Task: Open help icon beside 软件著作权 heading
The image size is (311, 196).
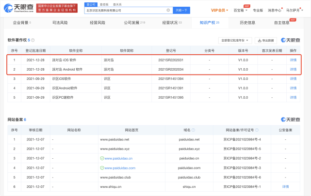Action: pyautogui.click(x=33, y=40)
